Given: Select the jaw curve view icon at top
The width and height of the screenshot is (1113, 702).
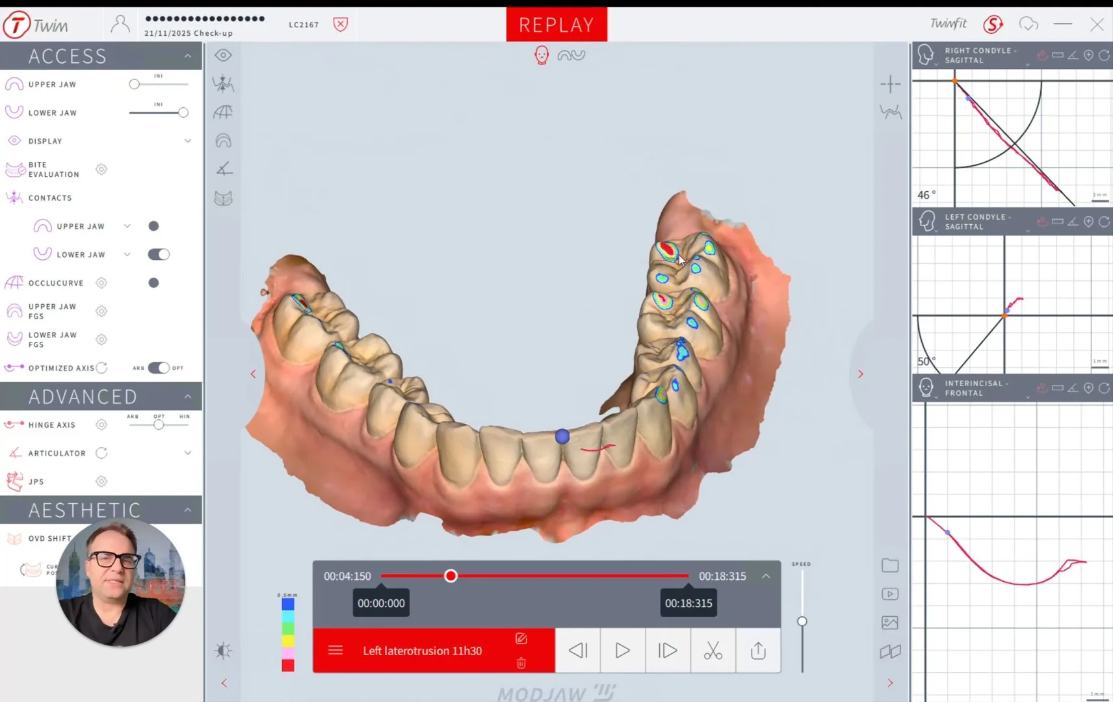Looking at the screenshot, I should point(571,55).
